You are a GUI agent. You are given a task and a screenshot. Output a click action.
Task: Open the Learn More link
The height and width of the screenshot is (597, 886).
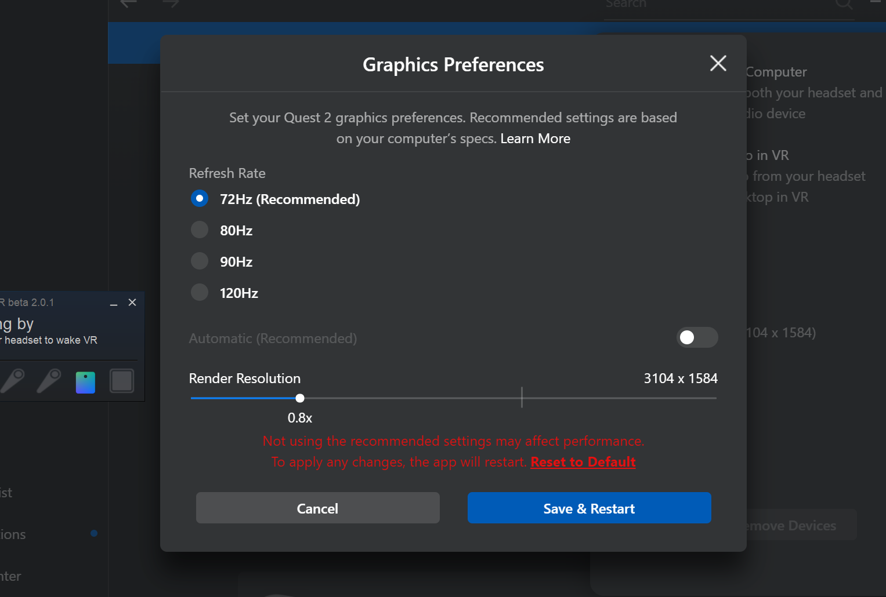[535, 139]
